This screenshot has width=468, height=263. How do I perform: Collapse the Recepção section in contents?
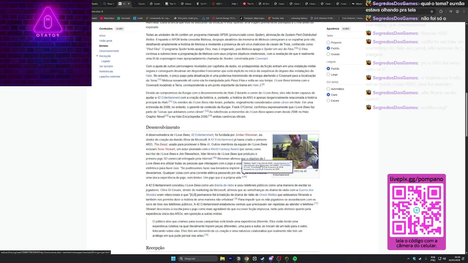pos(97,56)
